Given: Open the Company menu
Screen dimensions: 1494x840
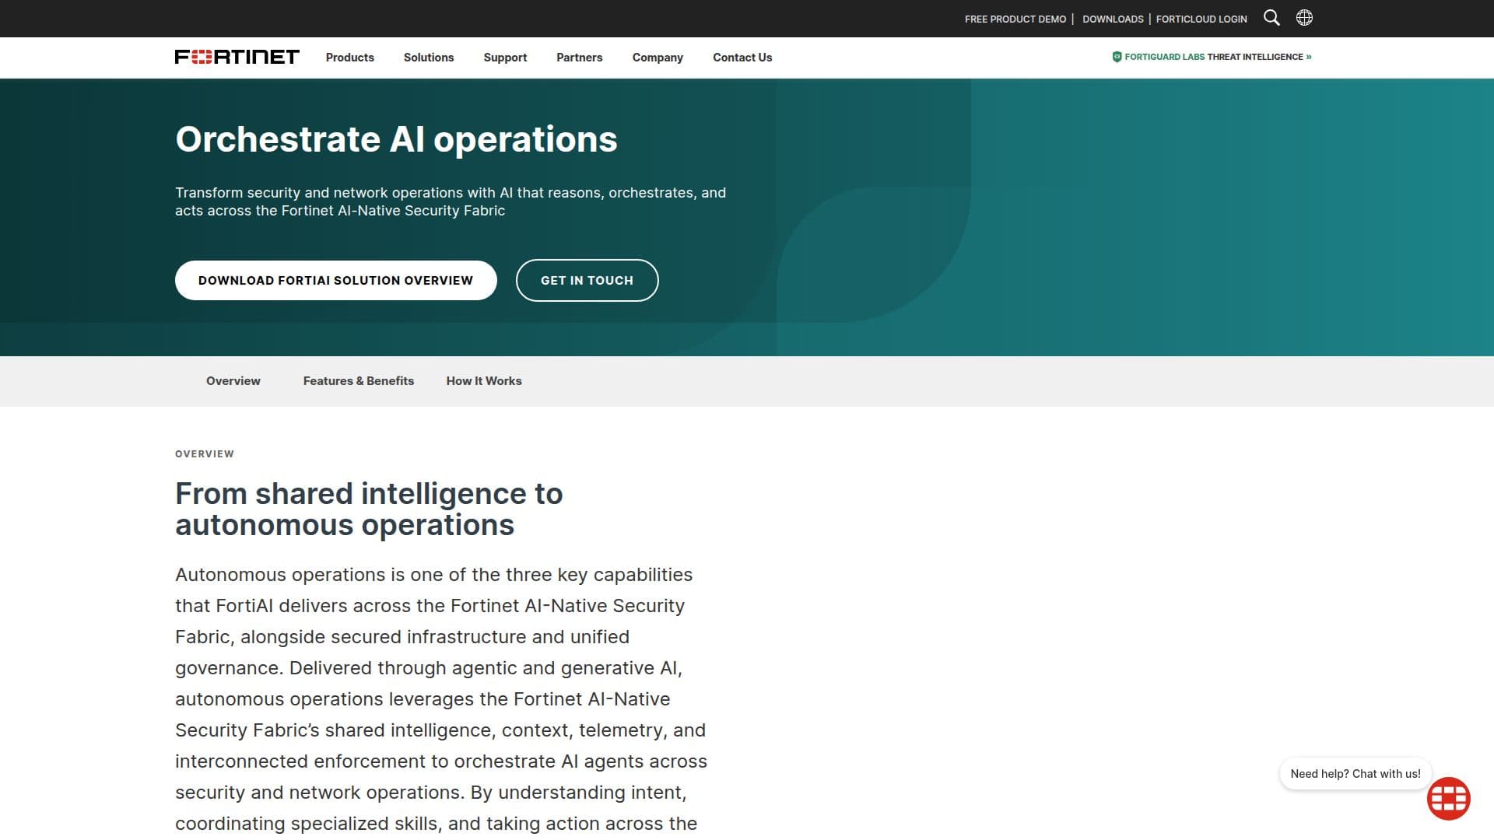Looking at the screenshot, I should click(x=658, y=58).
